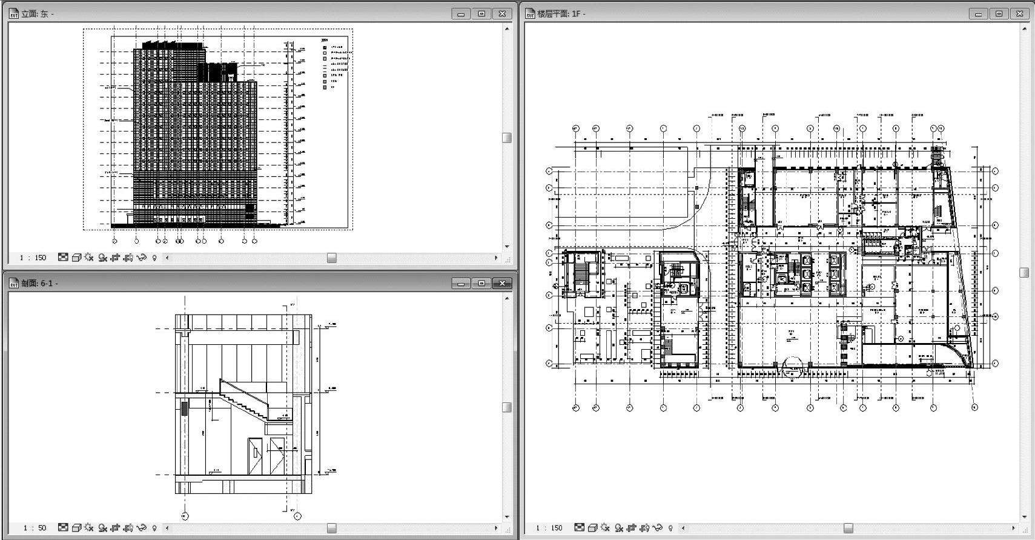
Task: Activate the 楼层平面: 1F window title
Action: pyautogui.click(x=561, y=13)
